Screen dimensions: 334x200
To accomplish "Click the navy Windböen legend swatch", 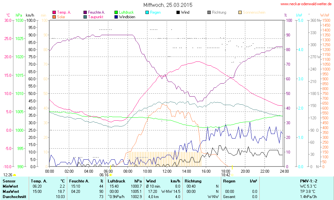I will (116, 17).
